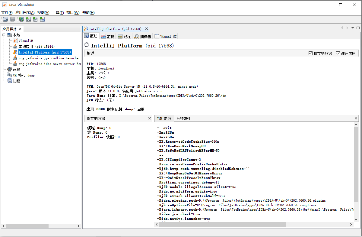This screenshot has width=362, height=237.
Task: Maximize the document window via top-right icon
Action: point(358,28)
